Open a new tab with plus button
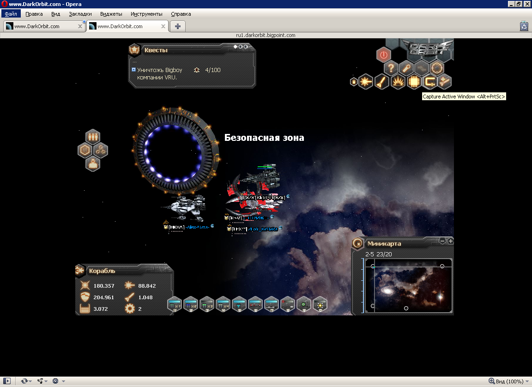Image resolution: width=532 pixels, height=387 pixels. click(x=177, y=26)
